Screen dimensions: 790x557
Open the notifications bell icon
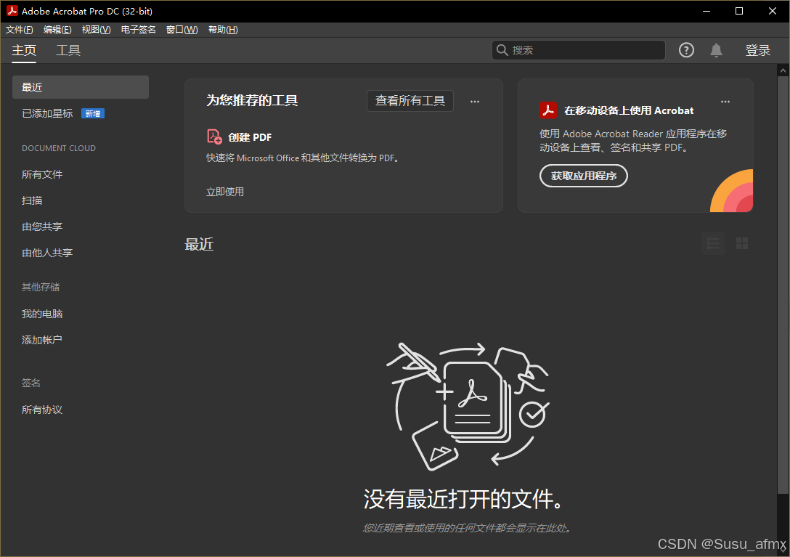[x=716, y=50]
